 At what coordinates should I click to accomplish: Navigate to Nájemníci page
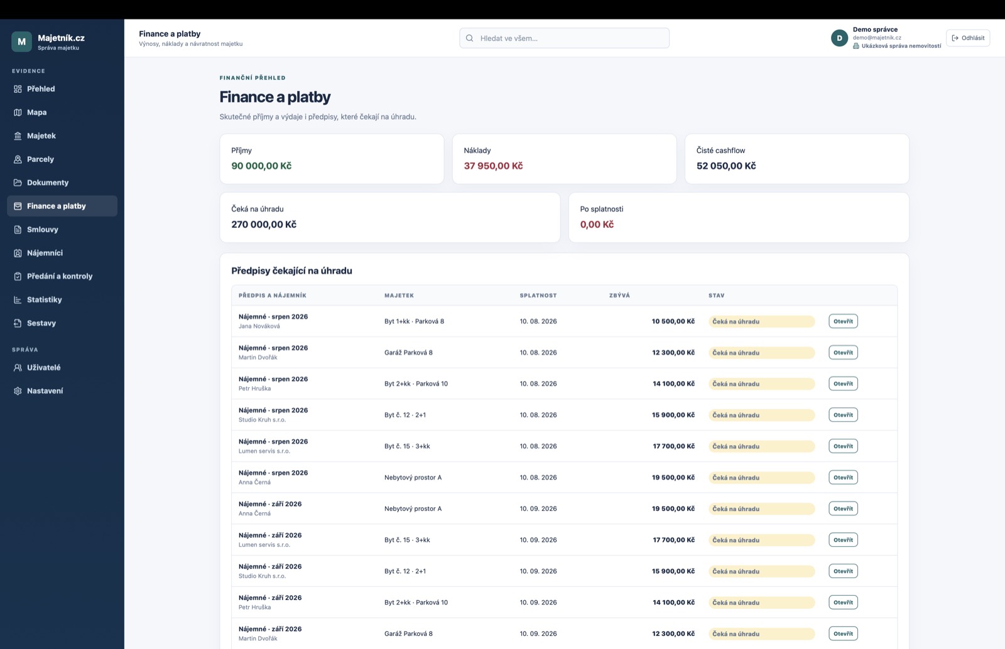pos(62,253)
